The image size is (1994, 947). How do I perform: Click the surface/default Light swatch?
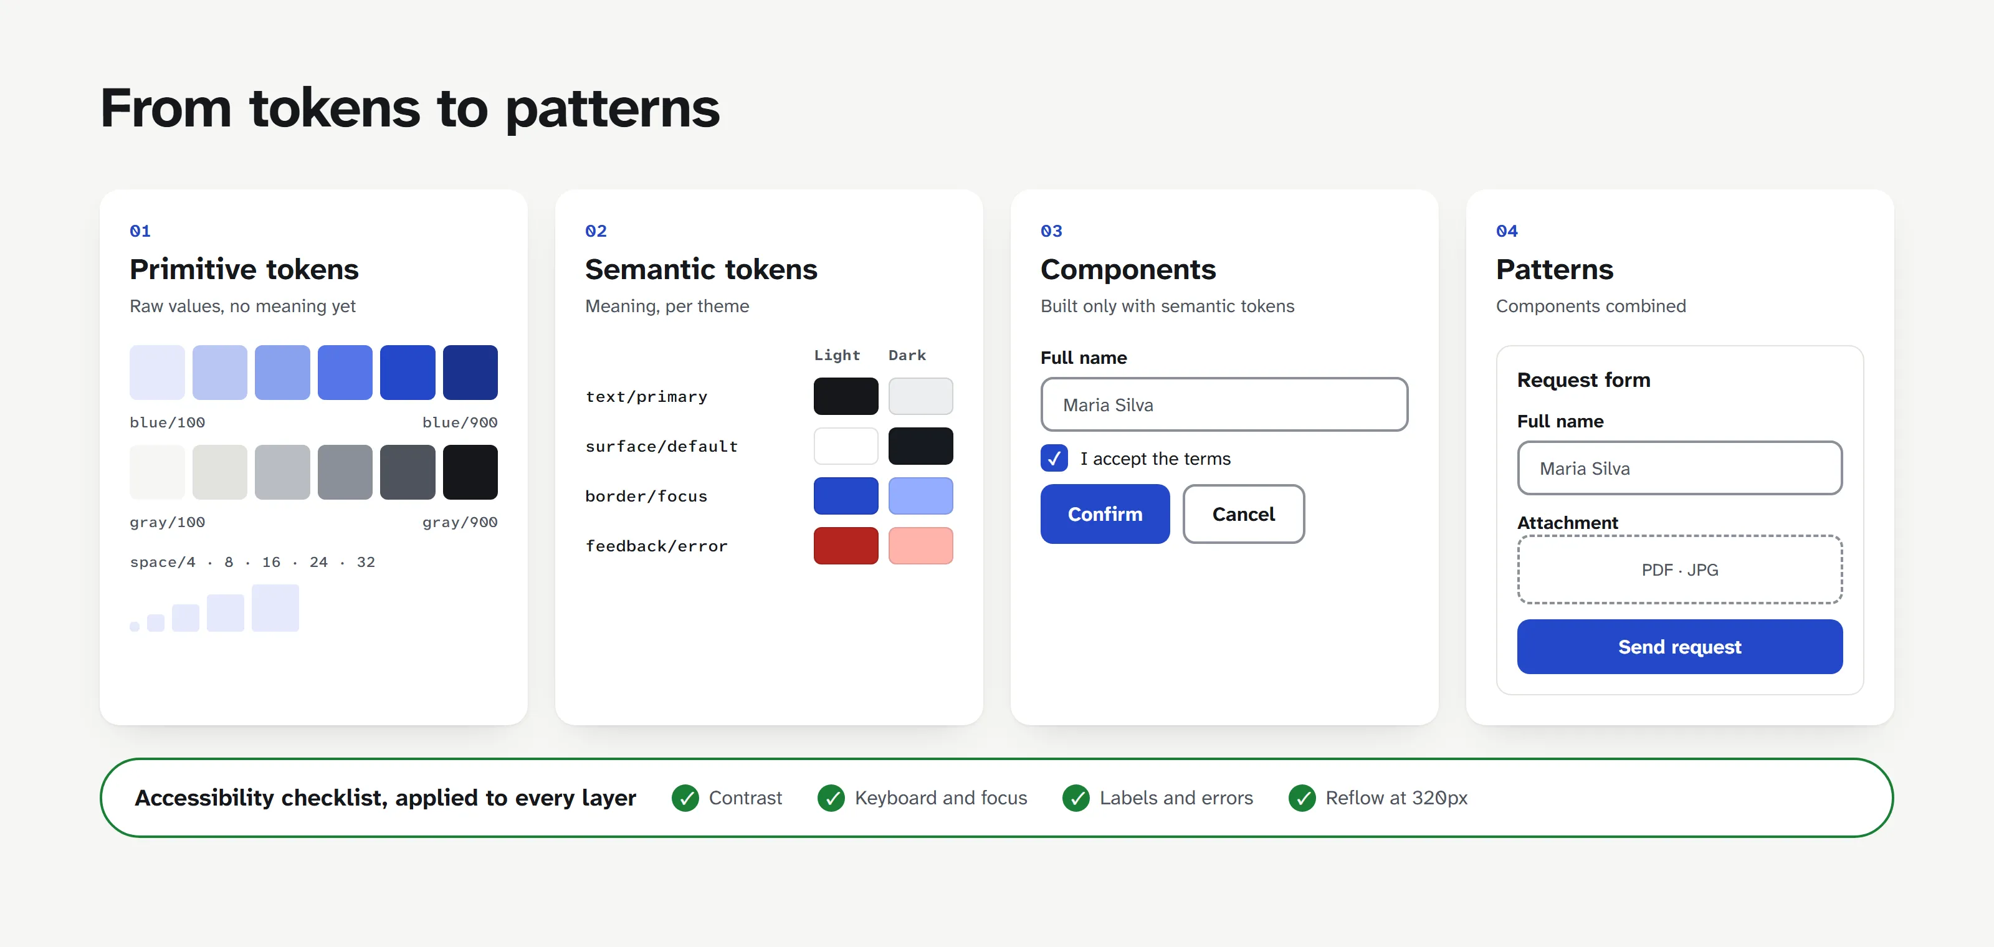(x=846, y=445)
